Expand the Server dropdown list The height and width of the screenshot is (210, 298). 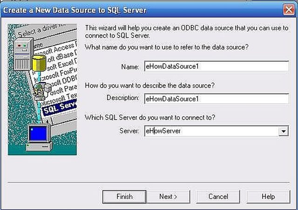pyautogui.click(x=284, y=131)
